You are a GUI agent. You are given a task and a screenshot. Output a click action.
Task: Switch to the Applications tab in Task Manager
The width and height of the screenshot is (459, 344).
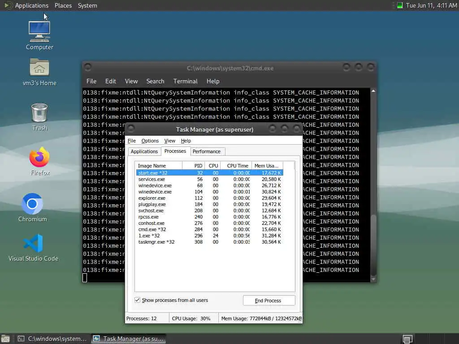coord(144,151)
